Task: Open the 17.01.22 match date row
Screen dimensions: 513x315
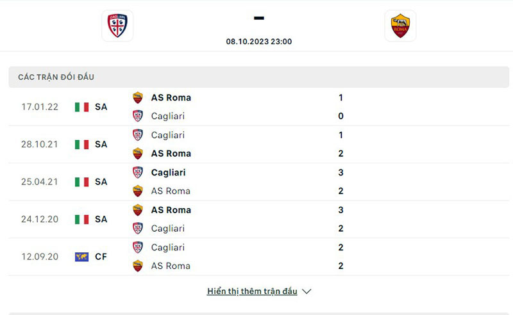Action: 40,107
